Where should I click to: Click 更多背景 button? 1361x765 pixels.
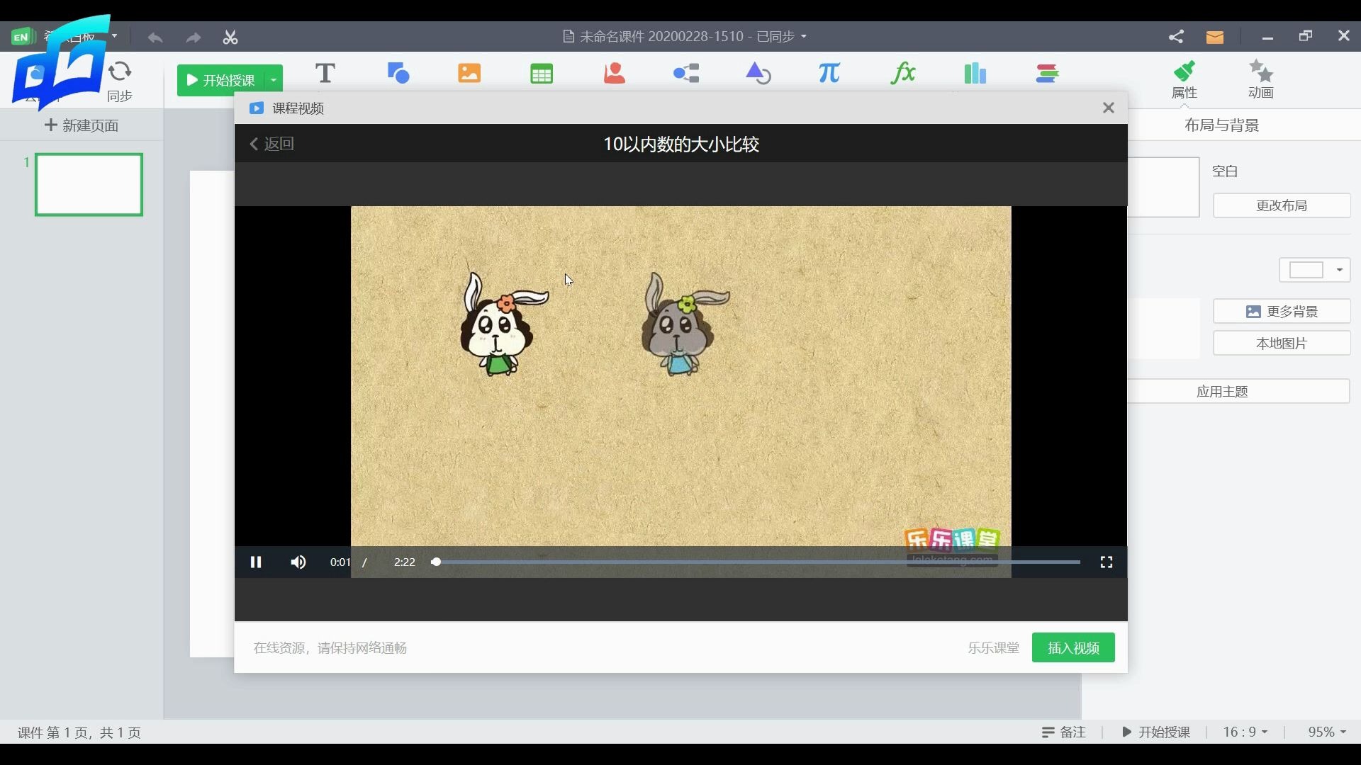pos(1282,311)
